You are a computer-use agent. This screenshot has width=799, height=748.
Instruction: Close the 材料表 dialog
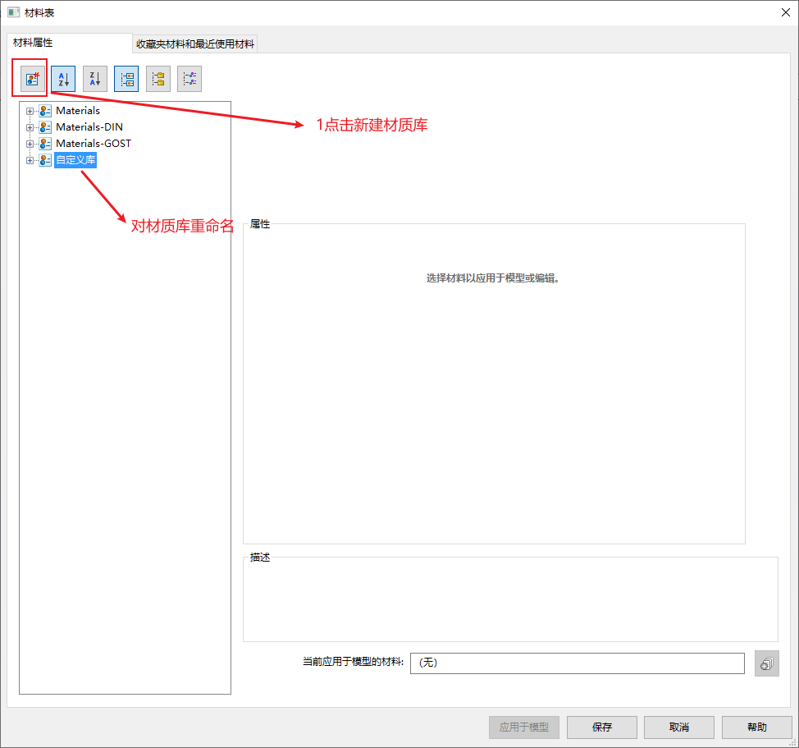(x=786, y=12)
